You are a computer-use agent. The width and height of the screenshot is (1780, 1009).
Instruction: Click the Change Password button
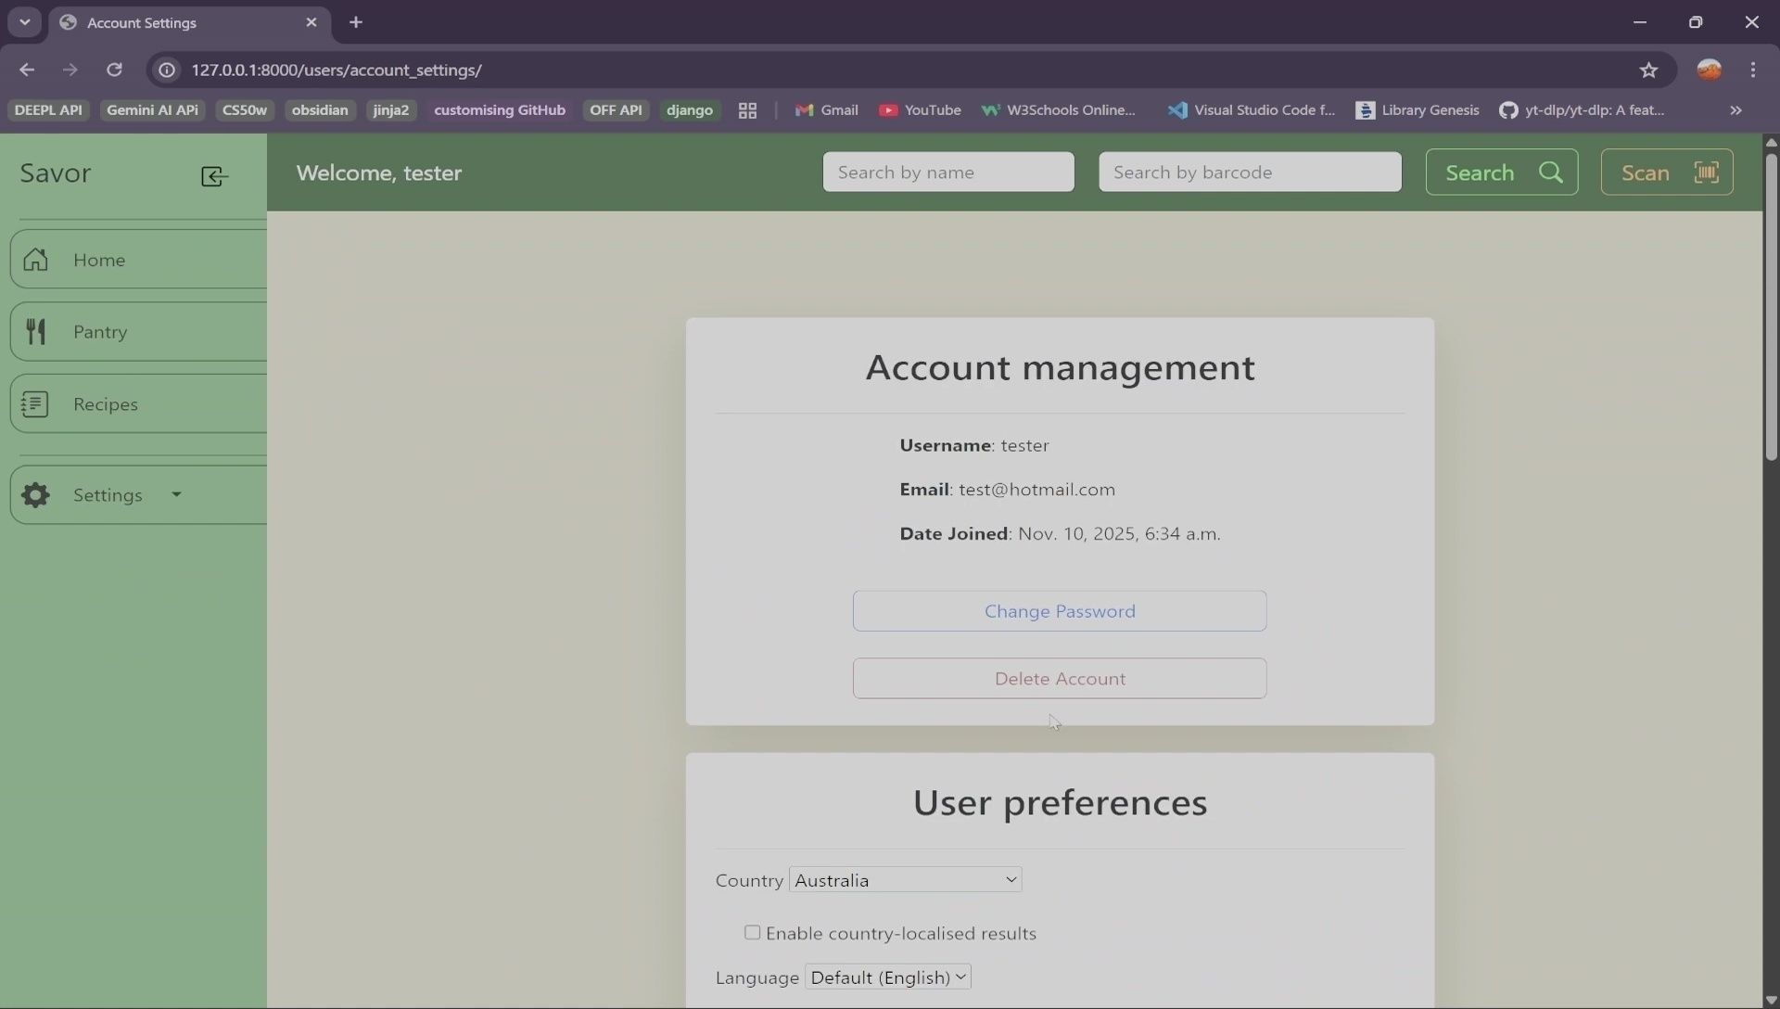pos(1060,611)
